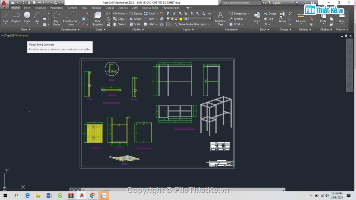Select the Polyline tool
Viewport: 356px width, 200px height.
pyautogui.click(x=16, y=18)
